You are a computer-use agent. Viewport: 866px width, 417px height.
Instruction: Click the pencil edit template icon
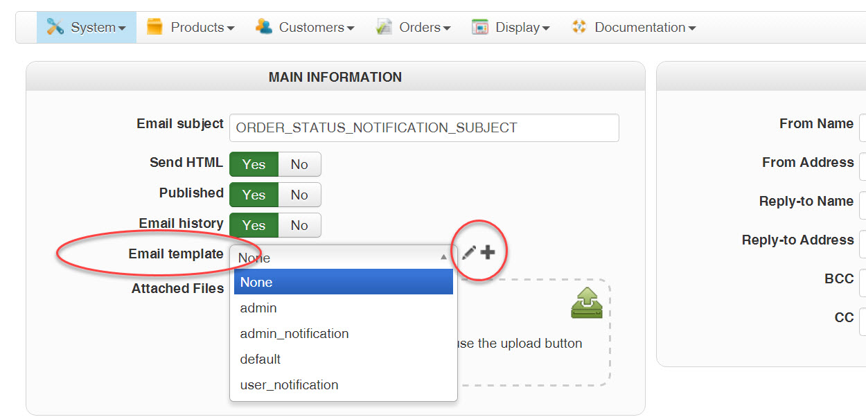click(469, 253)
